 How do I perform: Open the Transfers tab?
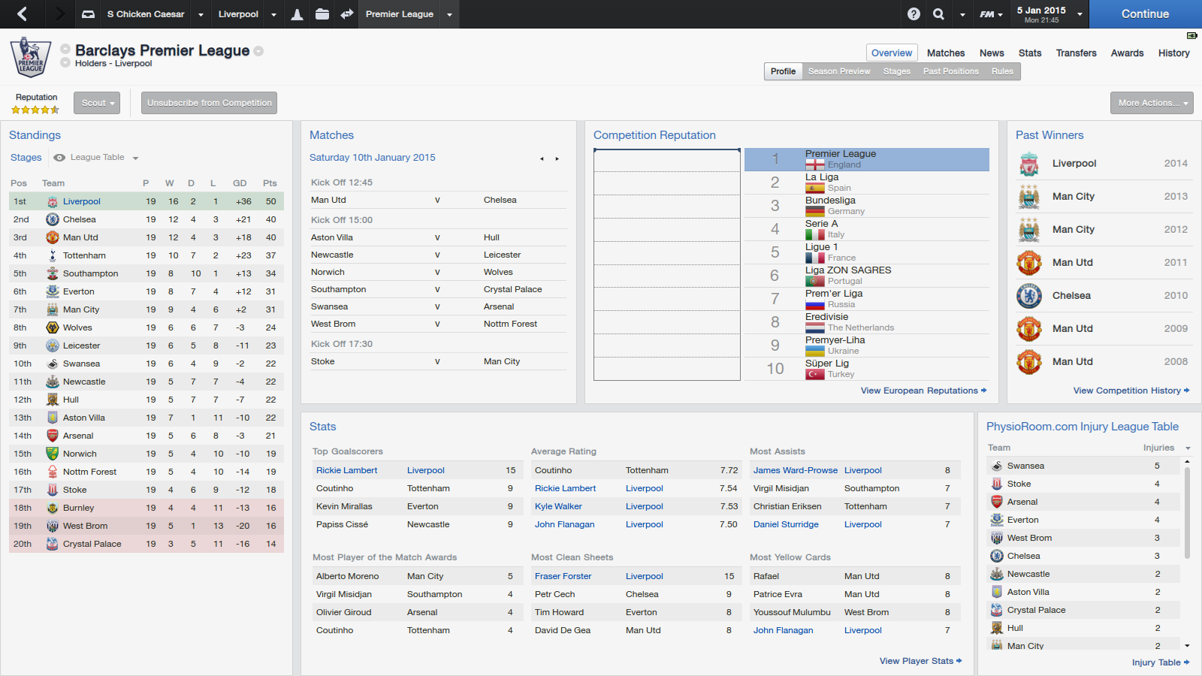[1076, 53]
